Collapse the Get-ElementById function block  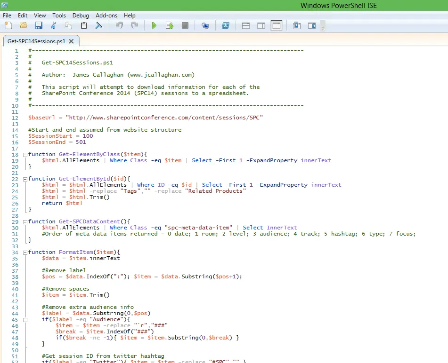pos(25,179)
